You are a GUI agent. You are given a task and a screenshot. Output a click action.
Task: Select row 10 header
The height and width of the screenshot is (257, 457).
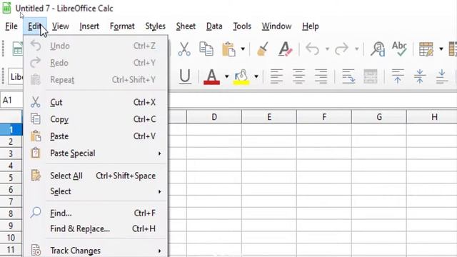(x=11, y=238)
